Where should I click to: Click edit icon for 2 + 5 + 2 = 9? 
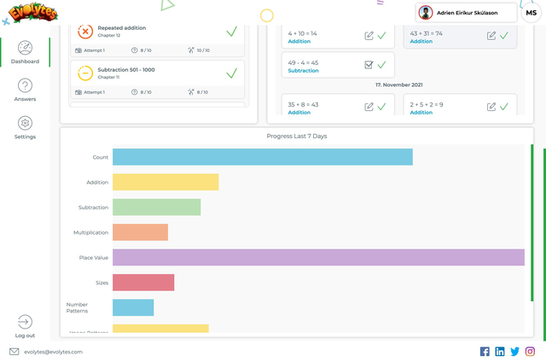pyautogui.click(x=491, y=107)
